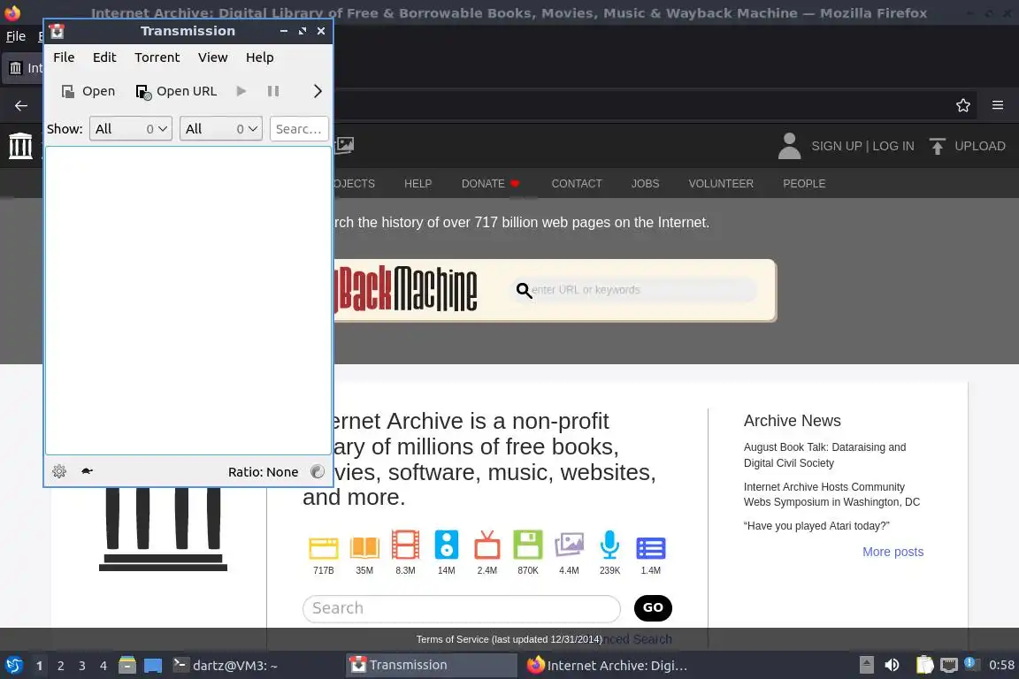
Task: Open the HELP navigation link
Action: pos(418,184)
